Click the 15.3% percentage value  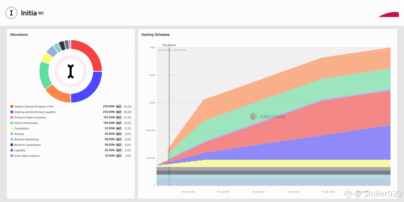coord(128,117)
